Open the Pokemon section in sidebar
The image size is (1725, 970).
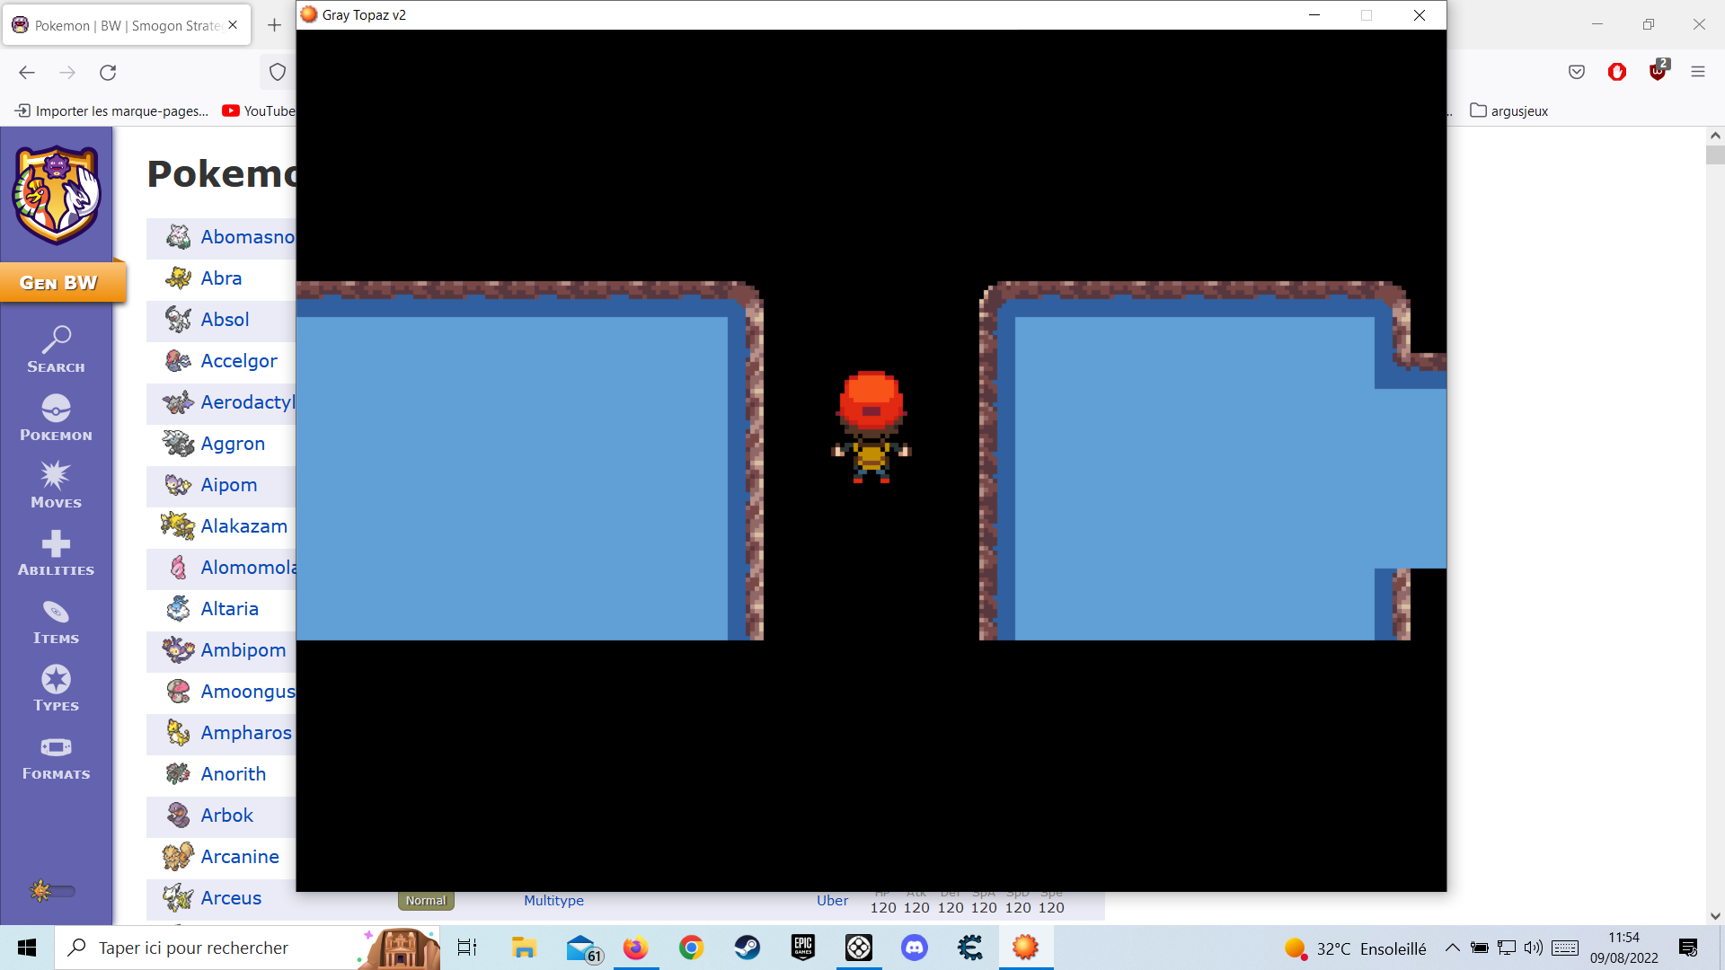click(x=56, y=418)
